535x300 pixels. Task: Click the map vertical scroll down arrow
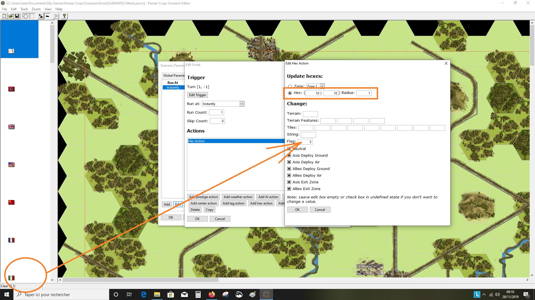coord(532,275)
